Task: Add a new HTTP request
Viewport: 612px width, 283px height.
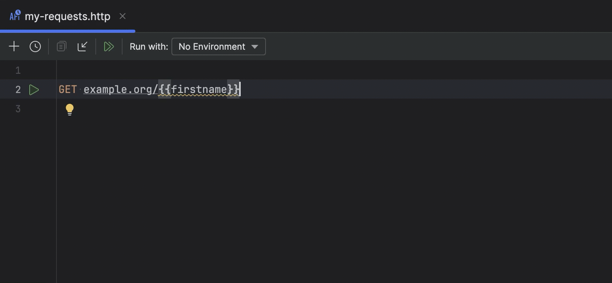Action: pos(14,46)
